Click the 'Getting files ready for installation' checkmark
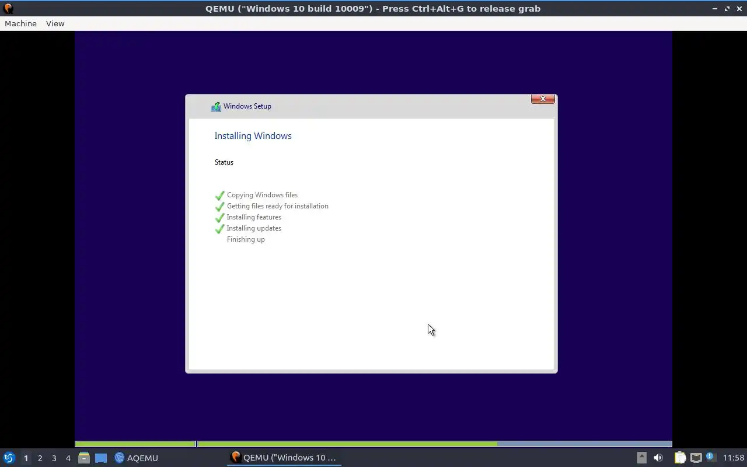The image size is (747, 467). click(x=219, y=207)
